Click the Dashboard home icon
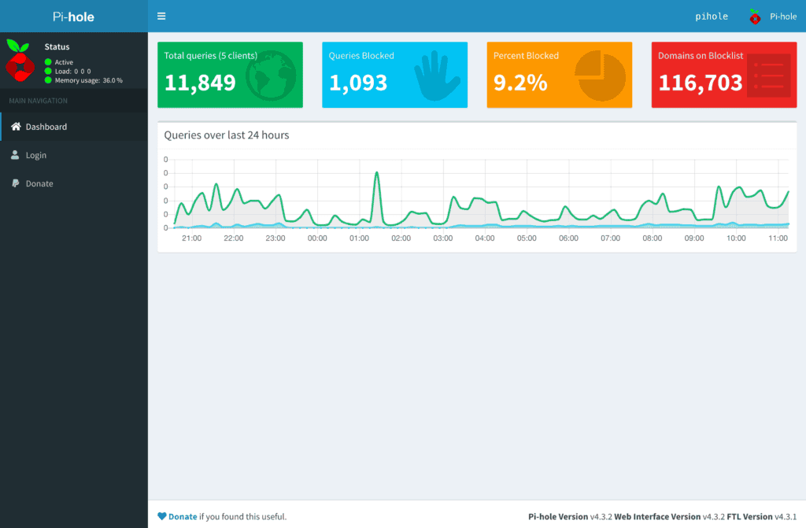Viewport: 806px width, 528px height. point(16,127)
